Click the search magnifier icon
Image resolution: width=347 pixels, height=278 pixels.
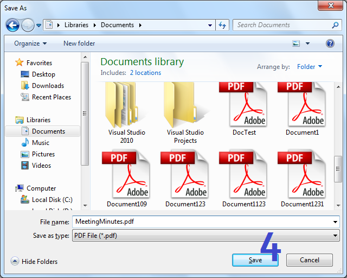tap(335, 25)
